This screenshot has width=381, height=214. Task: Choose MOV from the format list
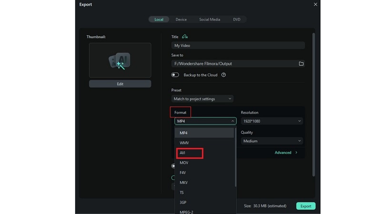pyautogui.click(x=204, y=163)
